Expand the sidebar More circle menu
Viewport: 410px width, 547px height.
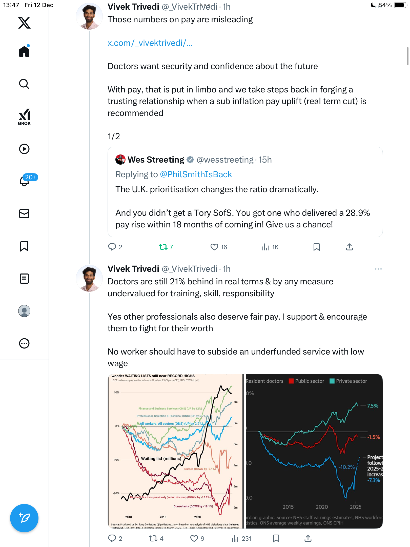click(x=24, y=343)
